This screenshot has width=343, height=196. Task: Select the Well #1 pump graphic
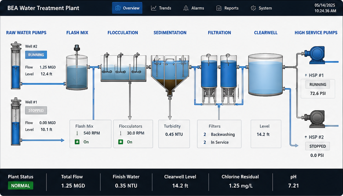(16, 121)
